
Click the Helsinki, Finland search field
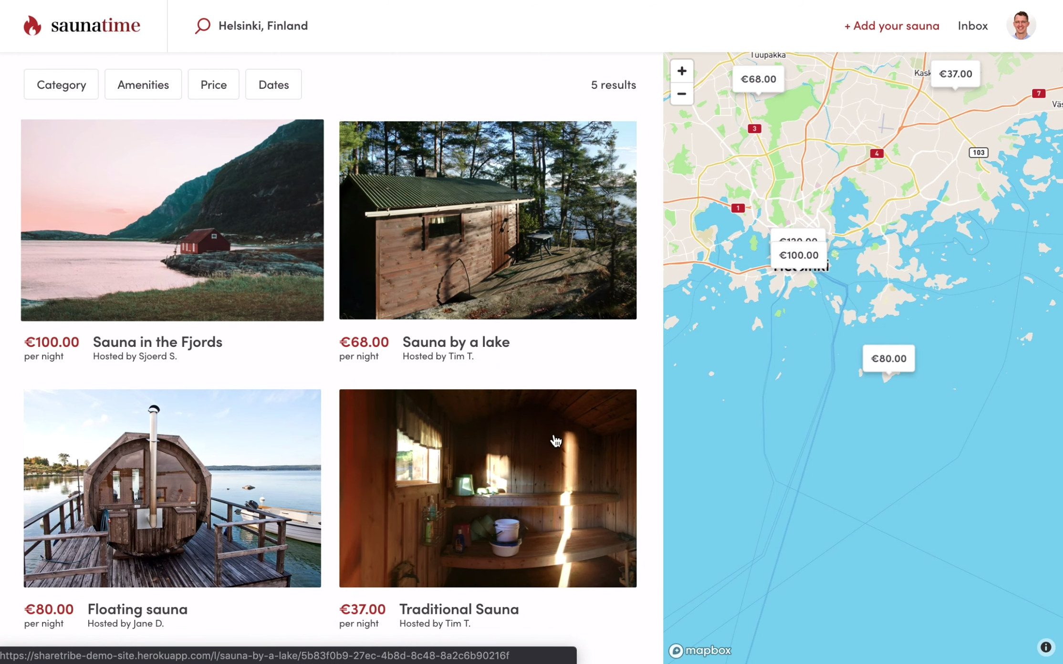coord(263,26)
